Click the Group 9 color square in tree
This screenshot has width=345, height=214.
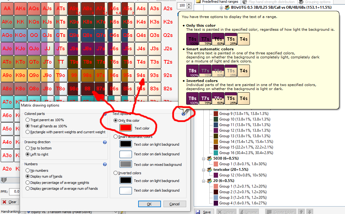(216, 114)
